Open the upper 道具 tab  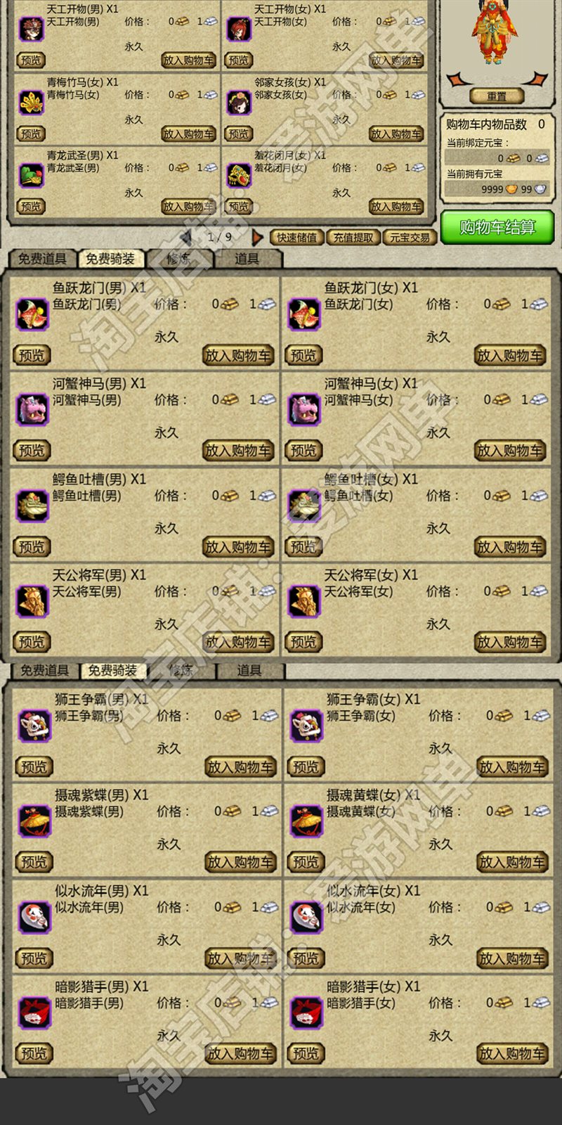247,259
